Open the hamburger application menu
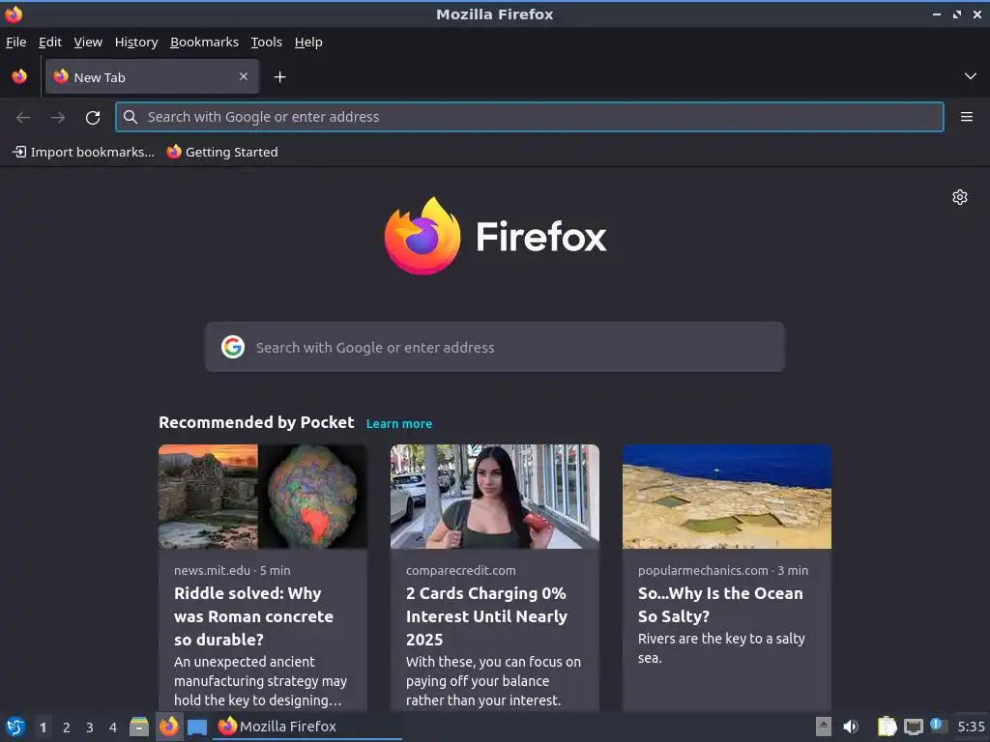Screen dimensions: 990x742 point(967,117)
